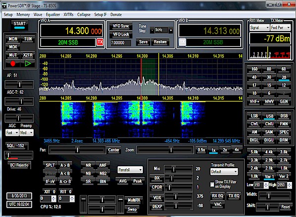Select USB mode
296x217 pixels.
(x=269, y=116)
